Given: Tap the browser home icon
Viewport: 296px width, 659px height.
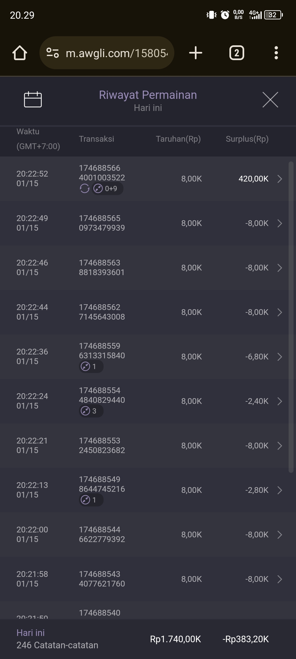Looking at the screenshot, I should click(x=20, y=53).
